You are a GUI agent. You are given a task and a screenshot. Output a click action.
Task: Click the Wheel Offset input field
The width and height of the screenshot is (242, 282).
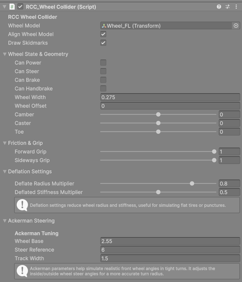coord(170,106)
